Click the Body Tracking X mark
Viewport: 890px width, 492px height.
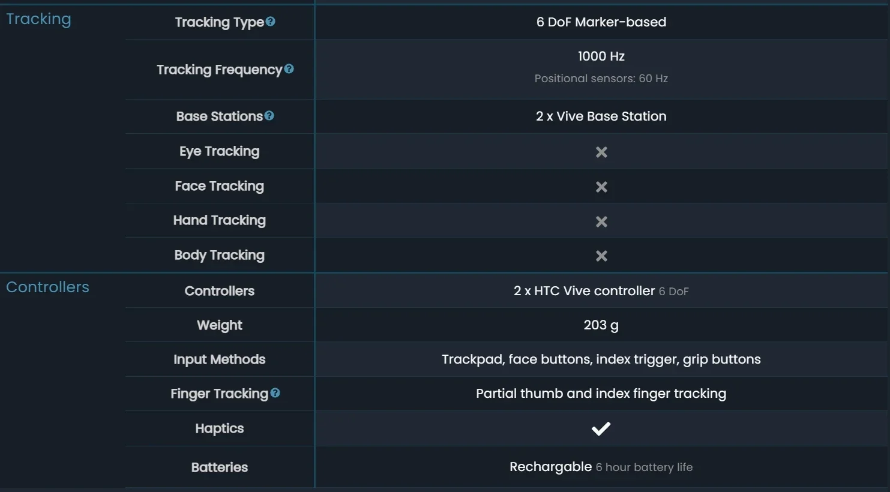(601, 256)
